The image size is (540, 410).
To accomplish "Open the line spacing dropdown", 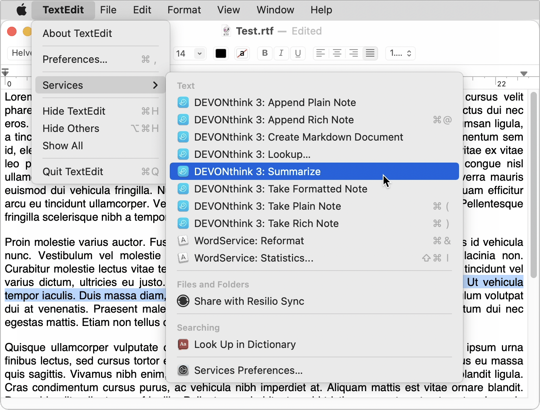I will [400, 53].
